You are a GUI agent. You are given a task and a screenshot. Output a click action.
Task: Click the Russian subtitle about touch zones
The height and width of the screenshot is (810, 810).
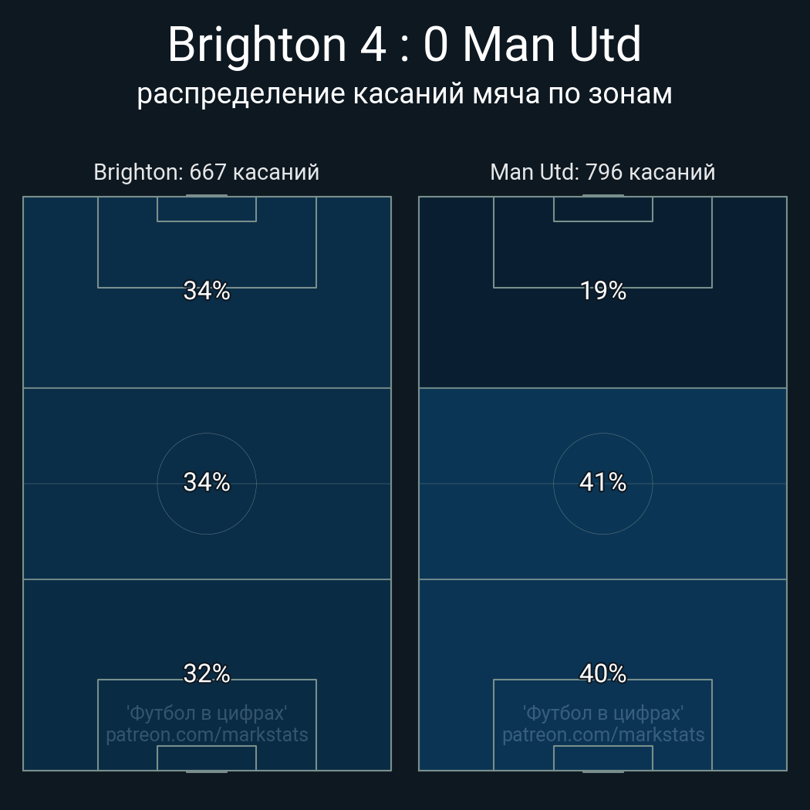click(x=404, y=93)
